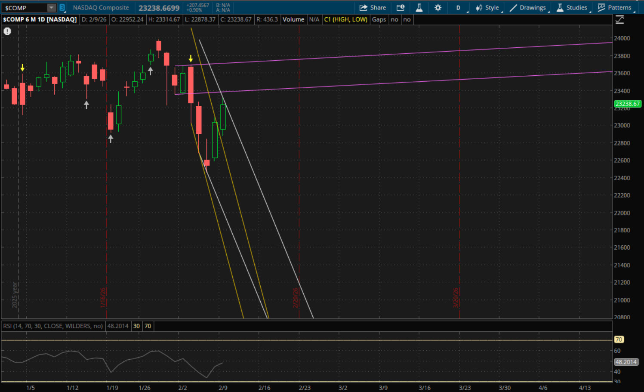This screenshot has height=392, width=644.
Task: Click the blue link number 3 icon
Action: pyautogui.click(x=62, y=8)
